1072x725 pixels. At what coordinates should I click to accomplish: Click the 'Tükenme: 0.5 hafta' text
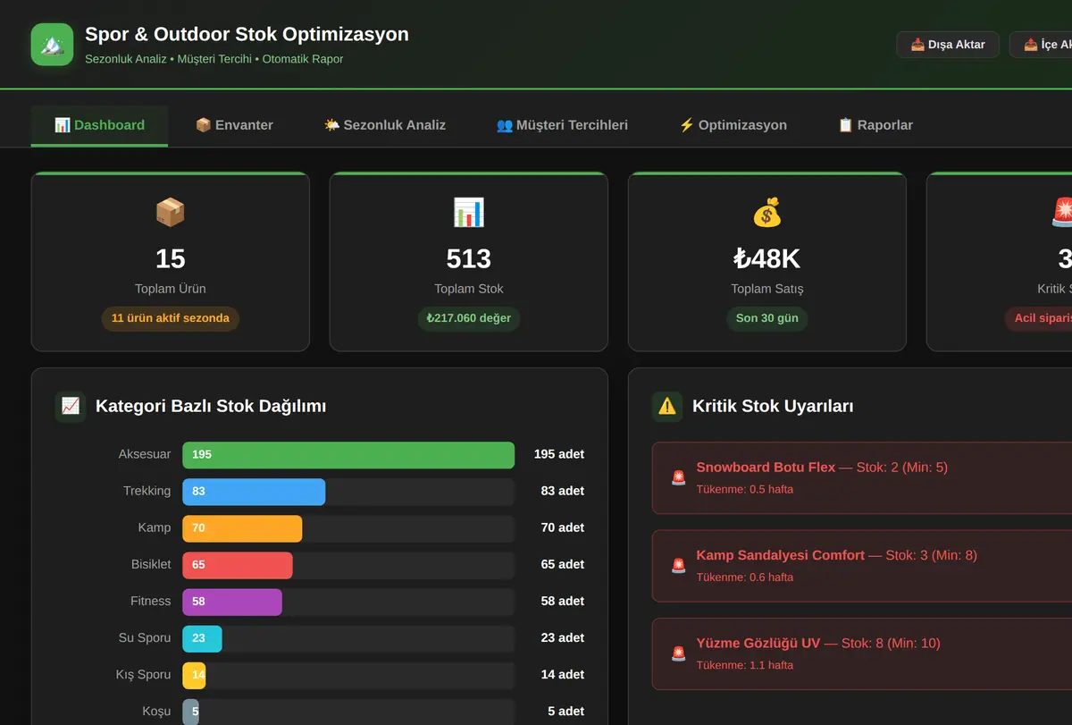tap(744, 489)
